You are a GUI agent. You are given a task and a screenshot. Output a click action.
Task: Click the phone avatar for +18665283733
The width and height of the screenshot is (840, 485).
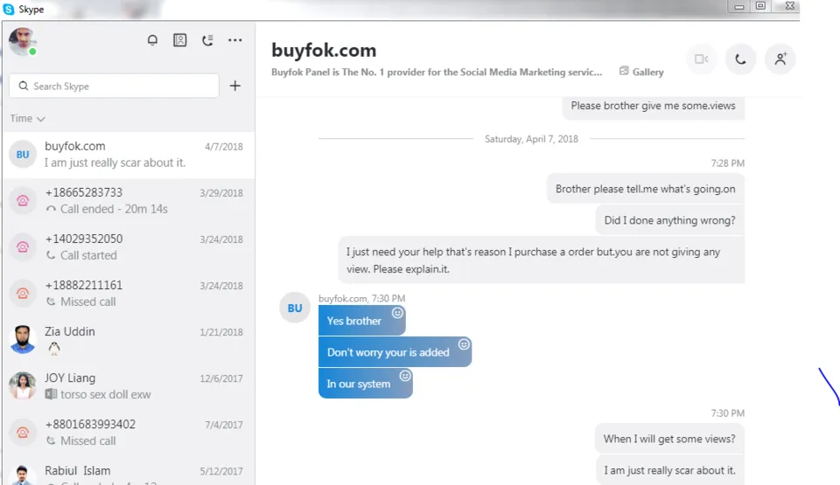coord(23,201)
